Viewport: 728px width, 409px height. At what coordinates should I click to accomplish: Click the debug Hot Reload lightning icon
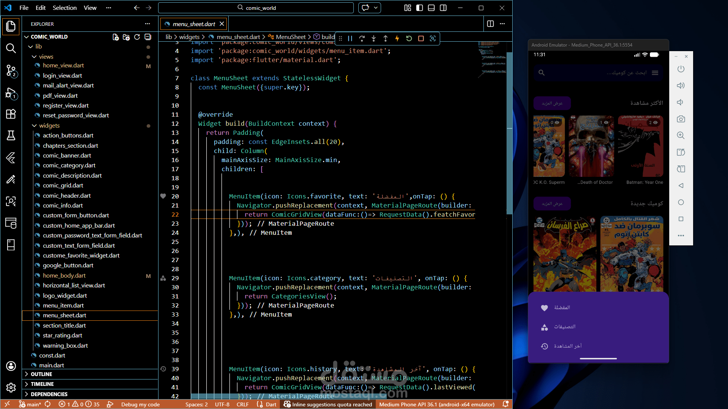[397, 38]
